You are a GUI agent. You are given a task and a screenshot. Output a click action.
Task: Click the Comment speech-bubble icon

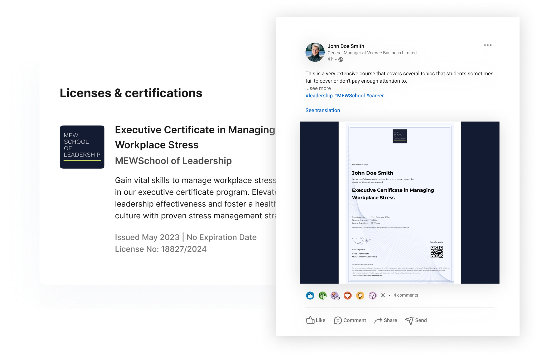(338, 320)
